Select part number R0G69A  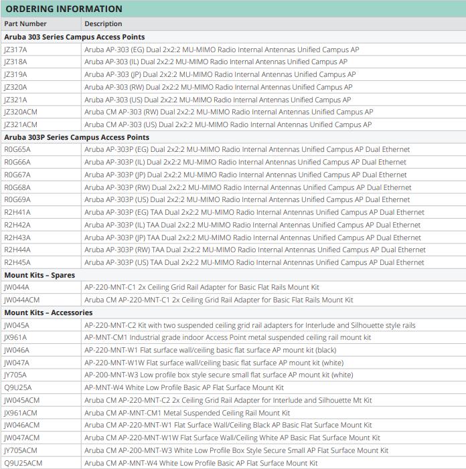point(17,200)
